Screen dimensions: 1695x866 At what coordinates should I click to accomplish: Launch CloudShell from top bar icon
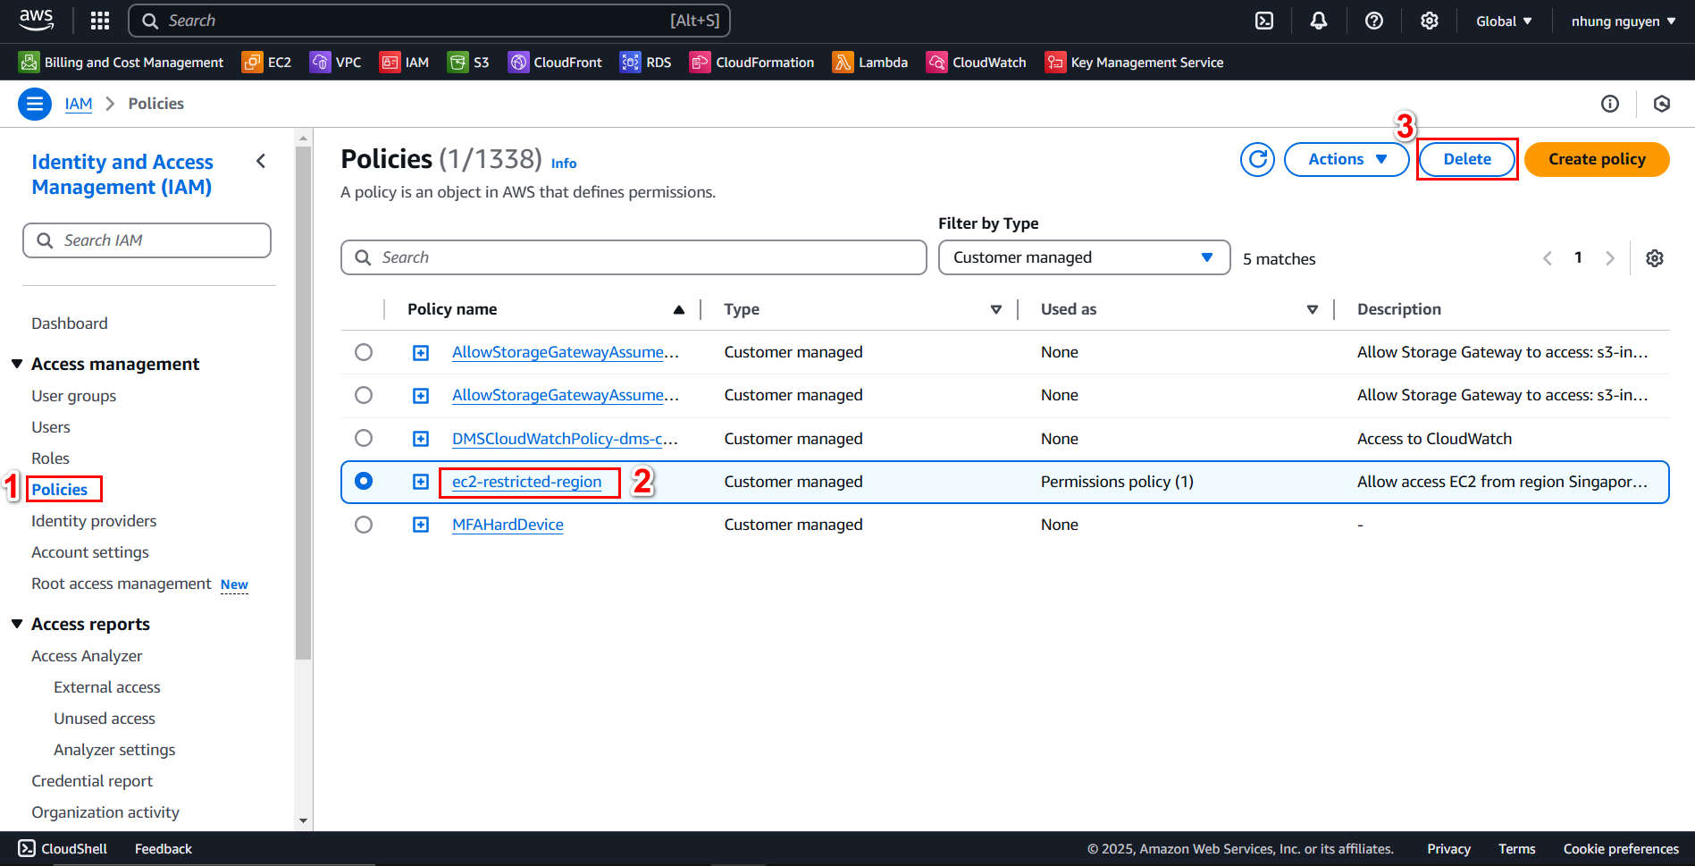tap(1264, 21)
